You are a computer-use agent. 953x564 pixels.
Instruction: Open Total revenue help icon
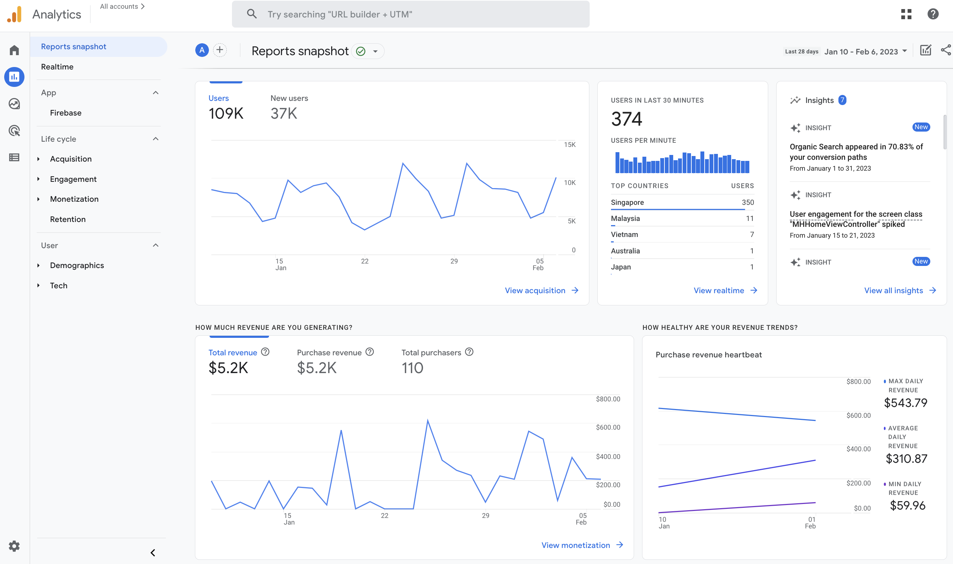265,352
